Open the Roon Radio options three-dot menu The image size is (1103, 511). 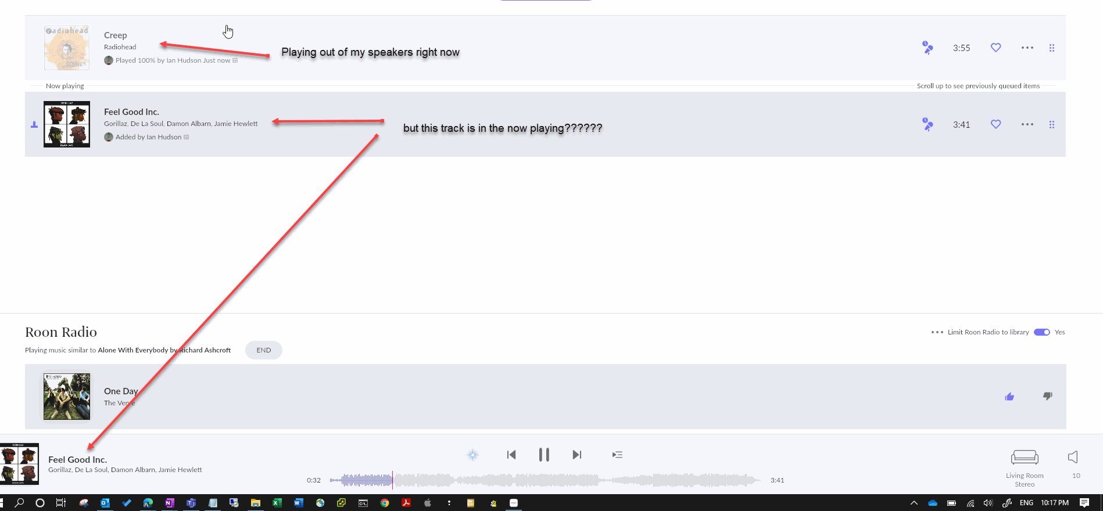pyautogui.click(x=937, y=332)
